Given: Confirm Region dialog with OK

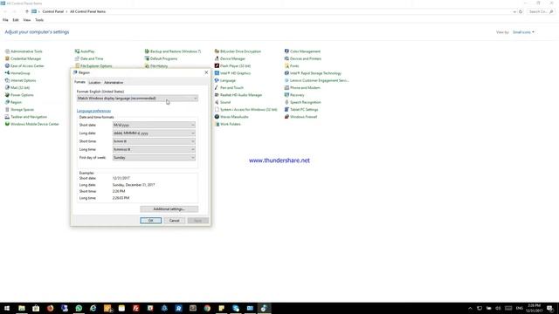Looking at the screenshot, I should click(x=151, y=221).
